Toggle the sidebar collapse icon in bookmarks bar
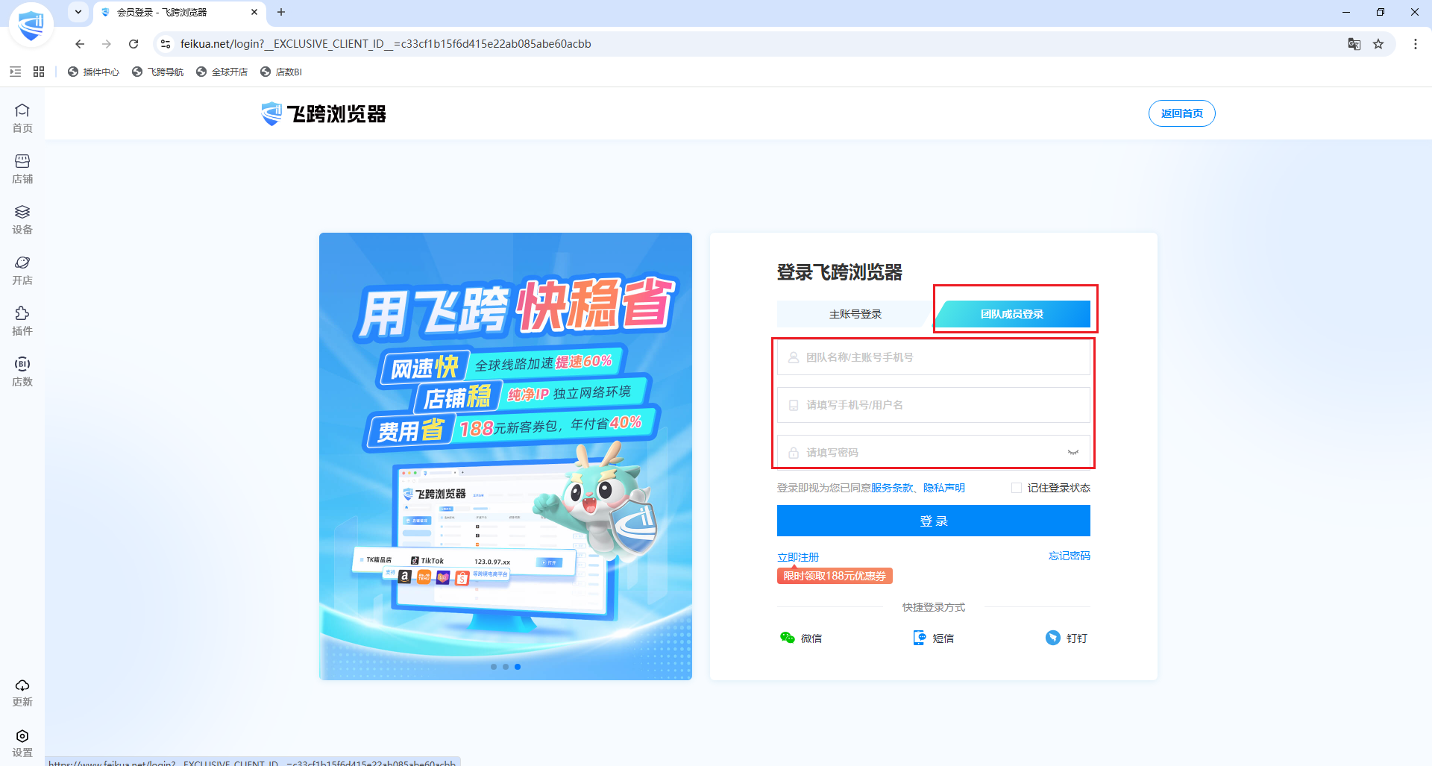The image size is (1432, 766). (x=16, y=72)
